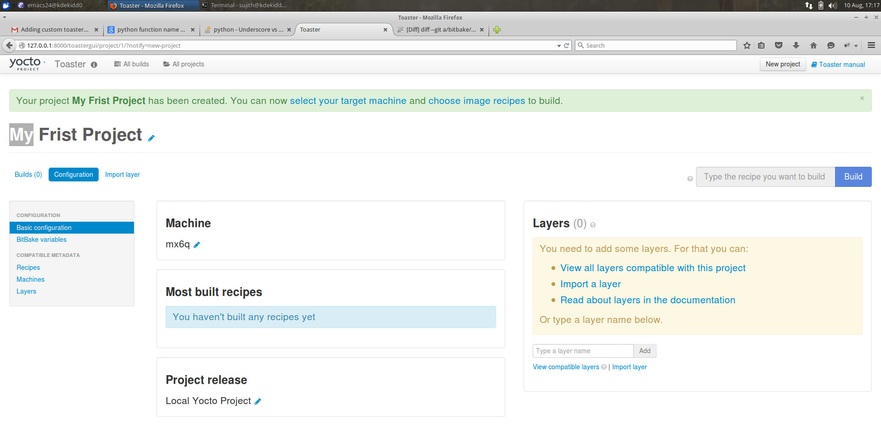
Task: Focus the layer name input field
Action: tap(583, 351)
